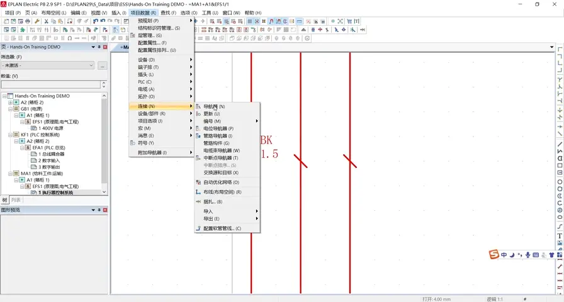Toggle the magnet snap-to-grid button

tap(271, 21)
